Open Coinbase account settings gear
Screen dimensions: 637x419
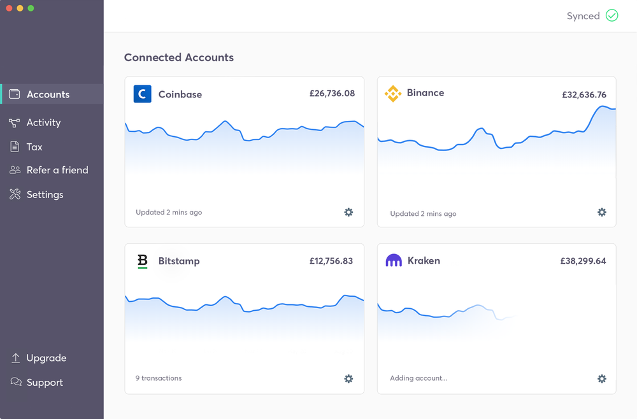(348, 212)
